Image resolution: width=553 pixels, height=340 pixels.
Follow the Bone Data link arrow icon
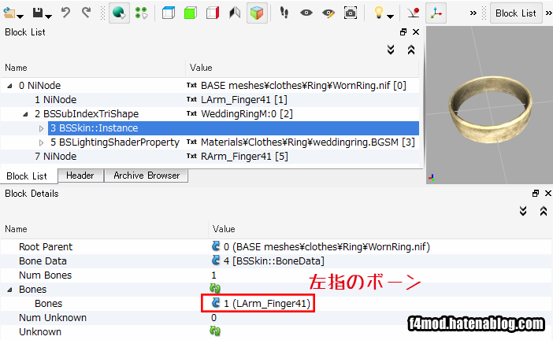coord(216,260)
